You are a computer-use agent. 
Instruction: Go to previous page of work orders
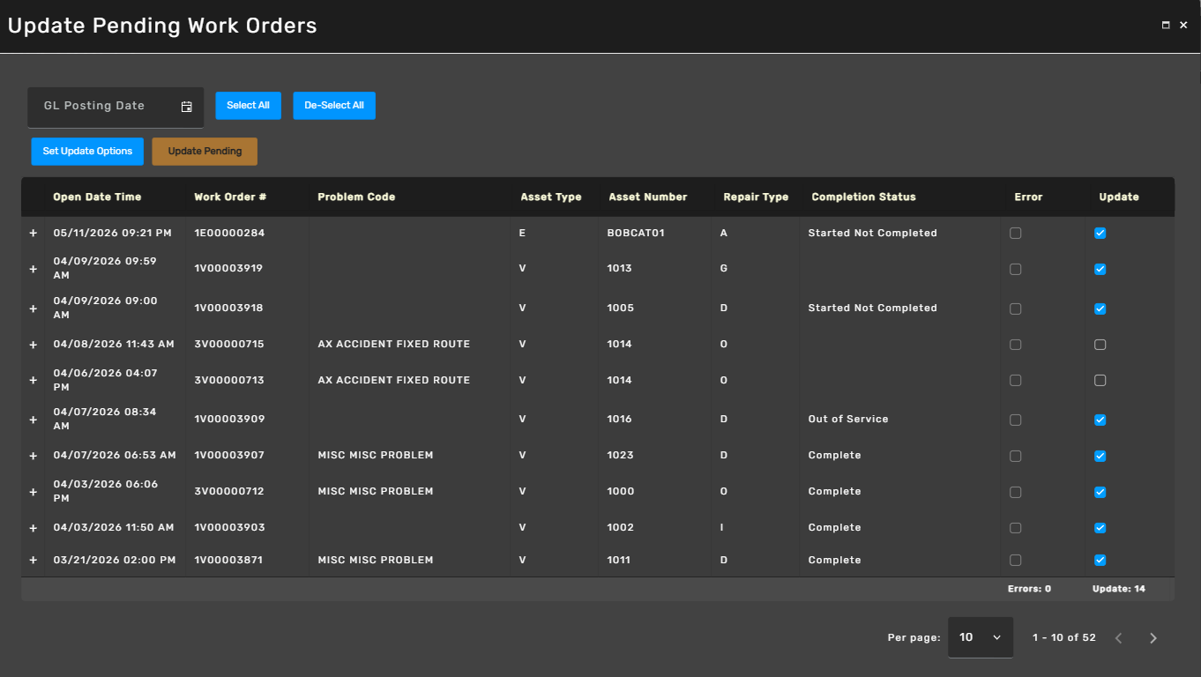1119,638
